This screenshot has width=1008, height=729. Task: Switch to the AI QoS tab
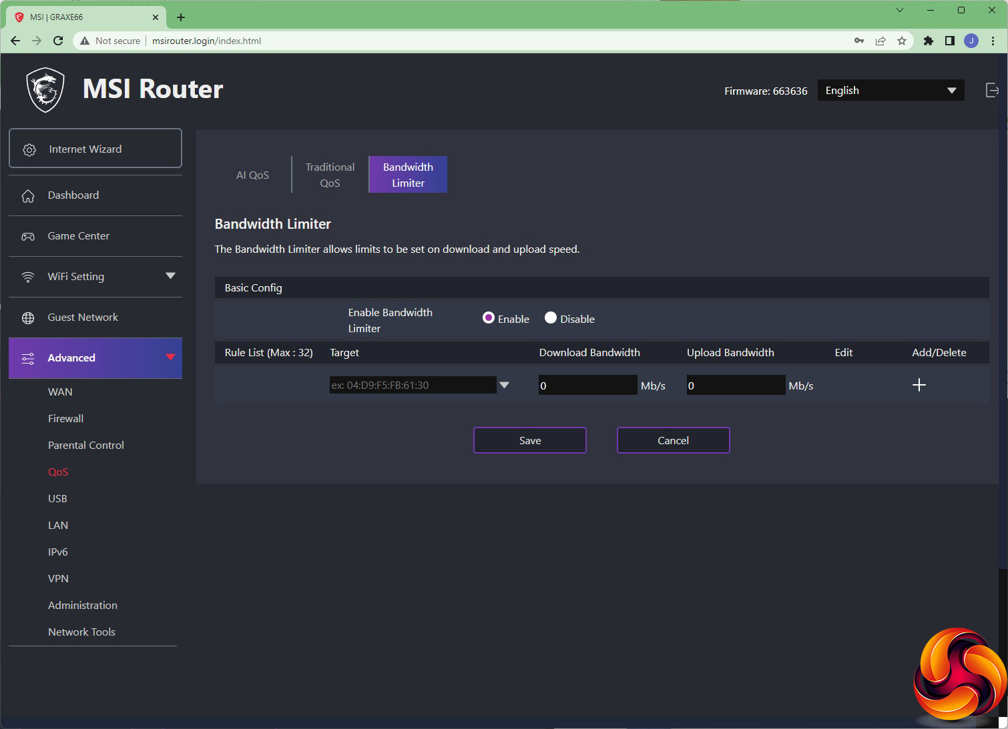(x=252, y=175)
